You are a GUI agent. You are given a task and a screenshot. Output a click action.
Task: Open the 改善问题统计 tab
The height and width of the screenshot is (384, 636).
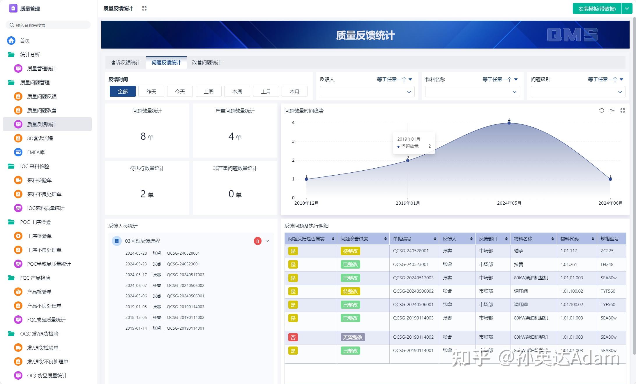(x=206, y=62)
